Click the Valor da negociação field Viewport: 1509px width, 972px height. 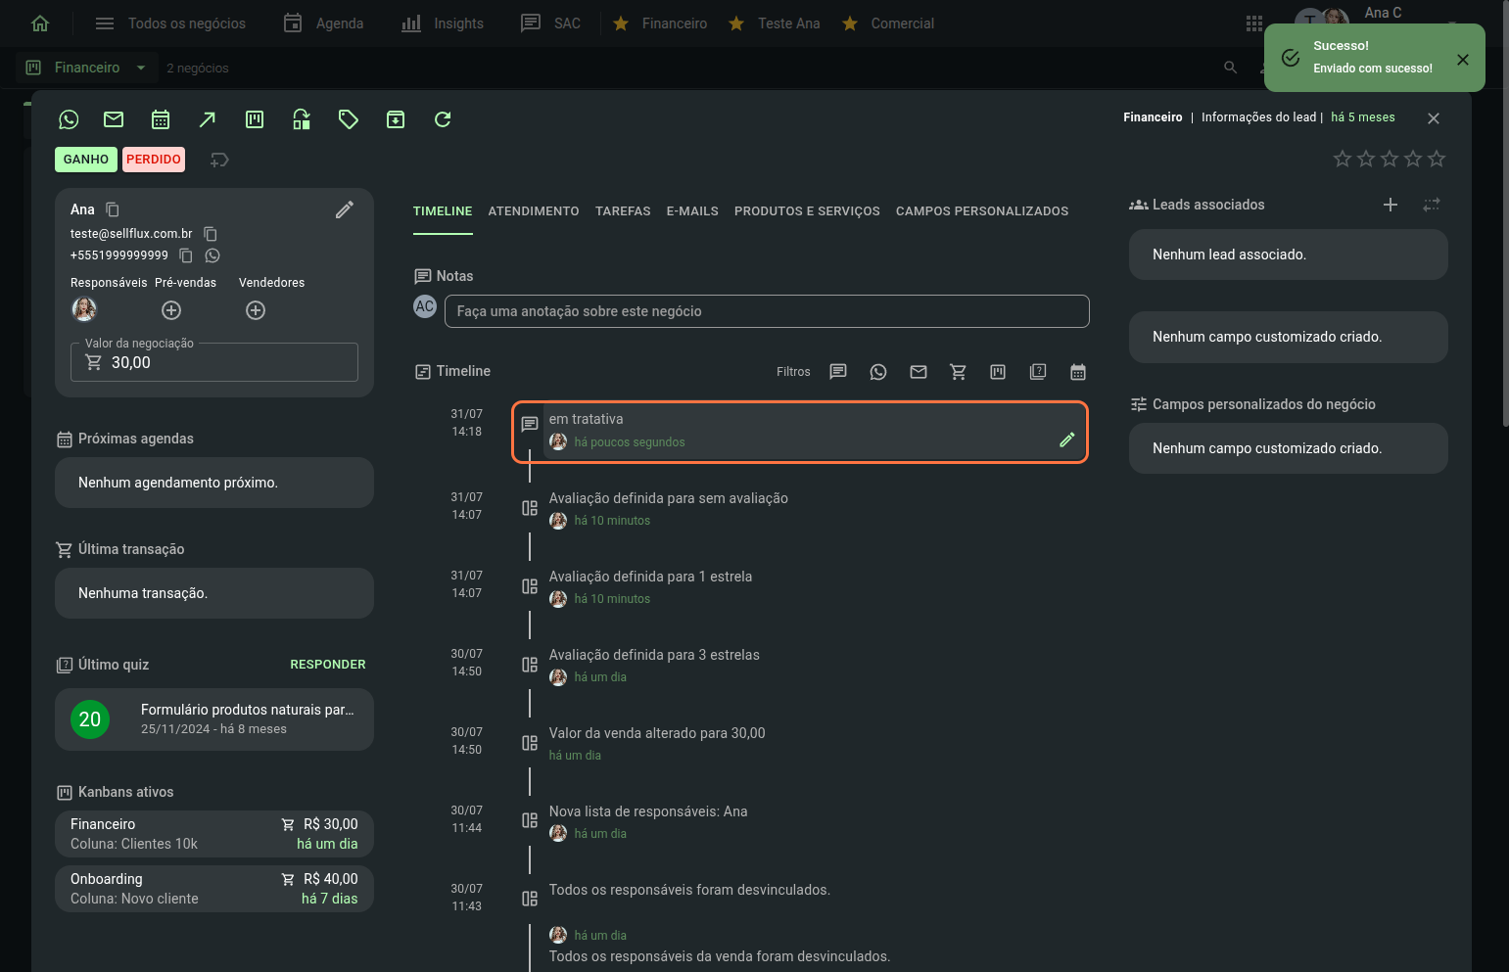click(214, 362)
